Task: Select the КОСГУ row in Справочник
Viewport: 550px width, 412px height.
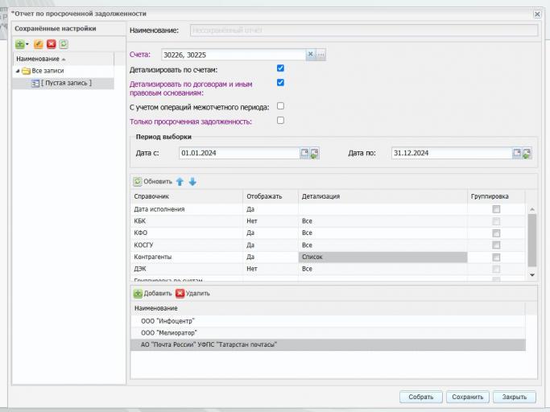Action: pos(187,245)
